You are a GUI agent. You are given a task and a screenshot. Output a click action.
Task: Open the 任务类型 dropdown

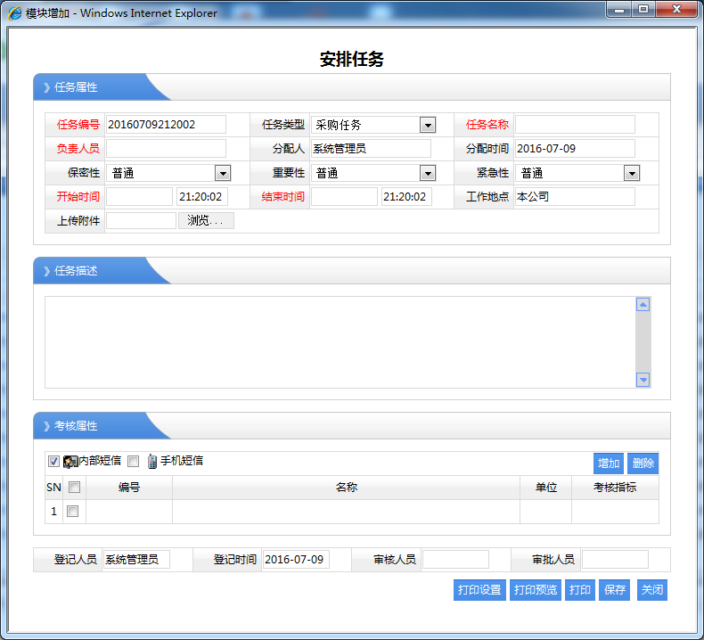click(427, 126)
